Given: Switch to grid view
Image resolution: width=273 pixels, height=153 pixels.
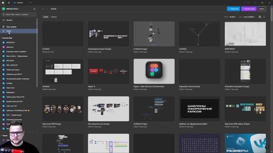Looking at the screenshot, I should click(x=260, y=17).
